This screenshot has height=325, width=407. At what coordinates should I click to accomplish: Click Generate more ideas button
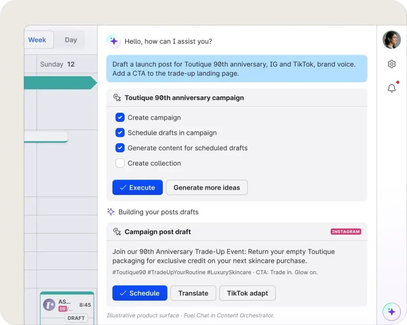point(207,187)
